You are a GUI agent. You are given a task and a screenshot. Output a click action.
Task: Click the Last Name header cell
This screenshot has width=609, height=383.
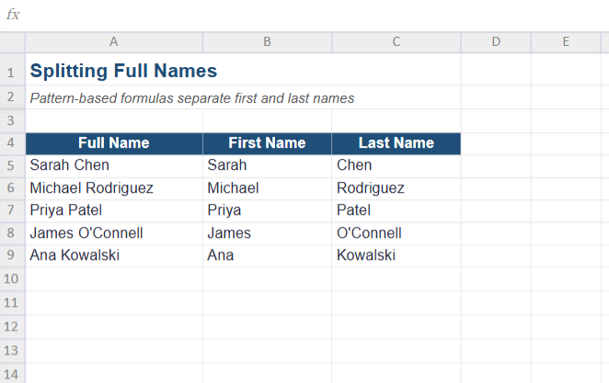tap(396, 143)
